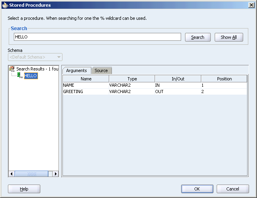257x198 pixels.
Task: Confirm with the OK button
Action: click(197, 189)
